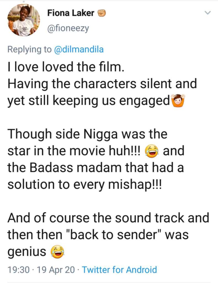This screenshot has width=218, height=283.
Task: Click the quoted text "back to sender"
Action: 114,235
